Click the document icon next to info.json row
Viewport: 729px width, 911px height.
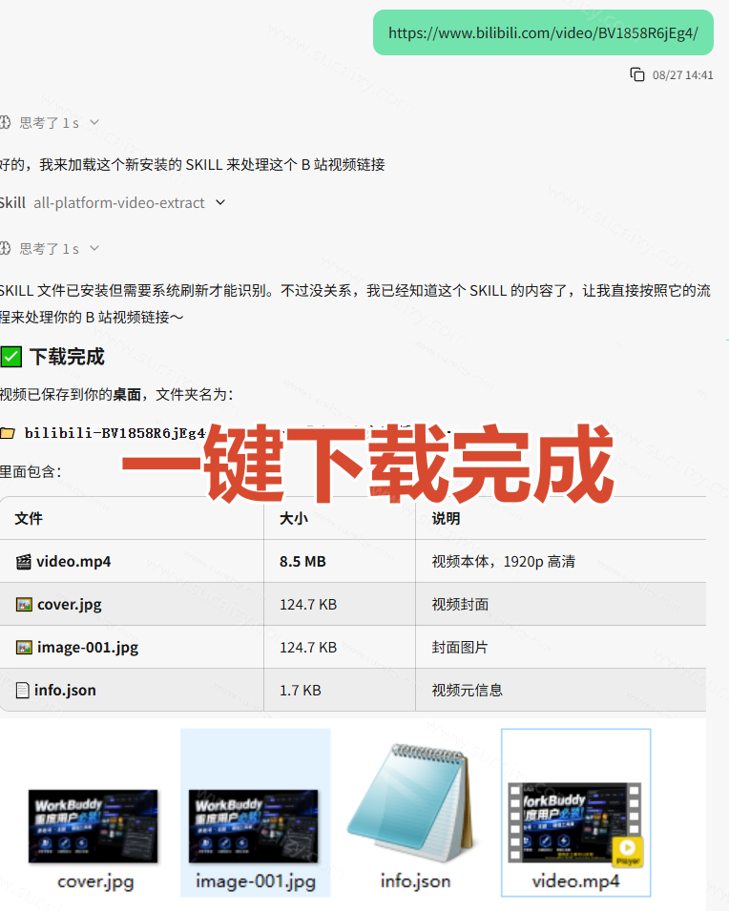tap(23, 691)
